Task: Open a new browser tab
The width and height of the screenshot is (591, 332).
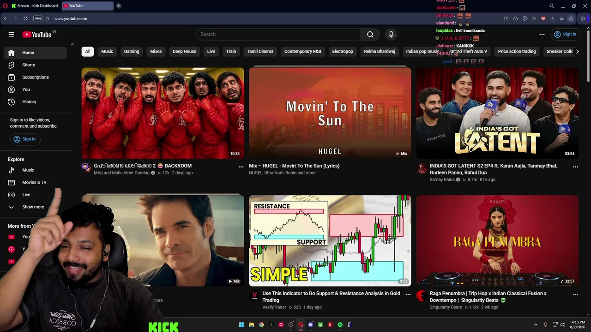Action: pos(119,6)
